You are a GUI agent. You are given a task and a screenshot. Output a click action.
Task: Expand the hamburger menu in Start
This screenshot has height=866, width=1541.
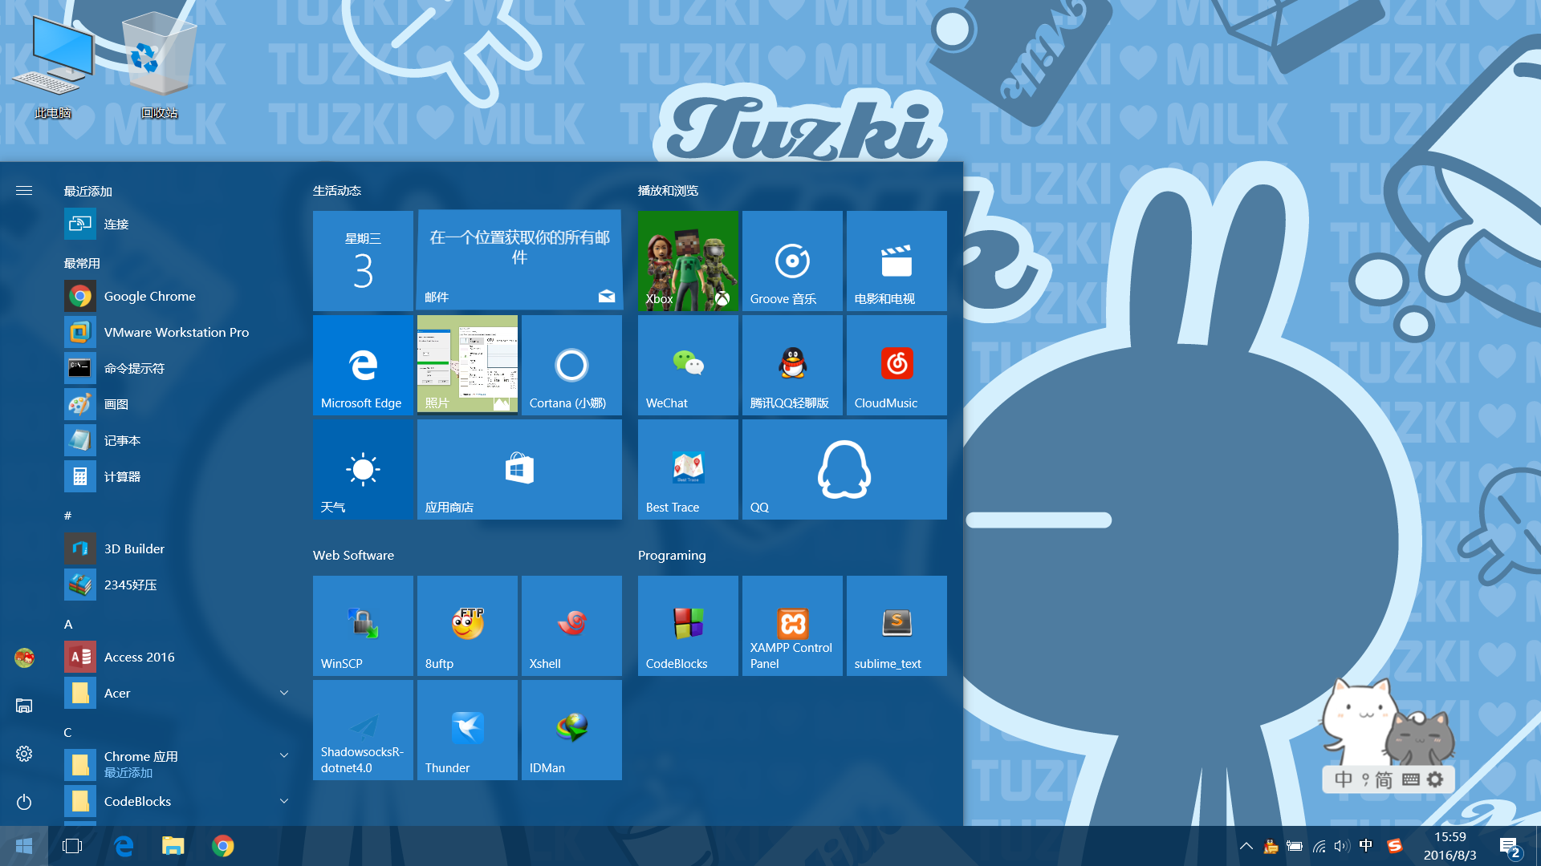coord(24,191)
